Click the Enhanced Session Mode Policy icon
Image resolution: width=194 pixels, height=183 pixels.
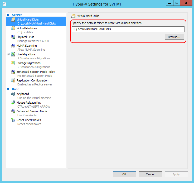[13, 72]
